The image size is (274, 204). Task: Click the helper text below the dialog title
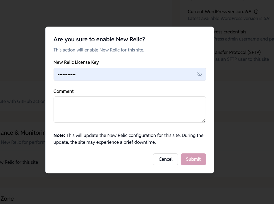tap(98, 50)
